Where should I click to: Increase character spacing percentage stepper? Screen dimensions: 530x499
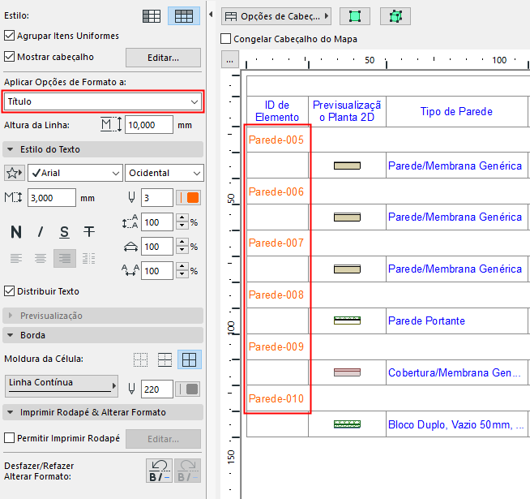(182, 266)
